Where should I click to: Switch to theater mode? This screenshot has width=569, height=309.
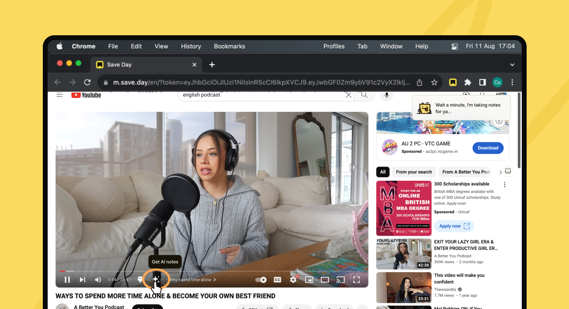pyautogui.click(x=325, y=279)
